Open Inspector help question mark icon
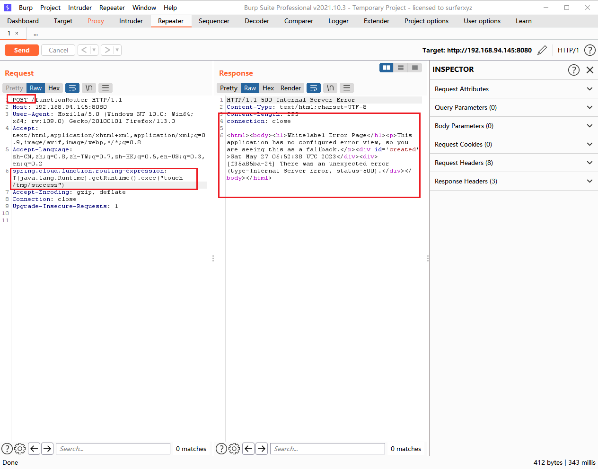598x469 pixels. click(573, 70)
